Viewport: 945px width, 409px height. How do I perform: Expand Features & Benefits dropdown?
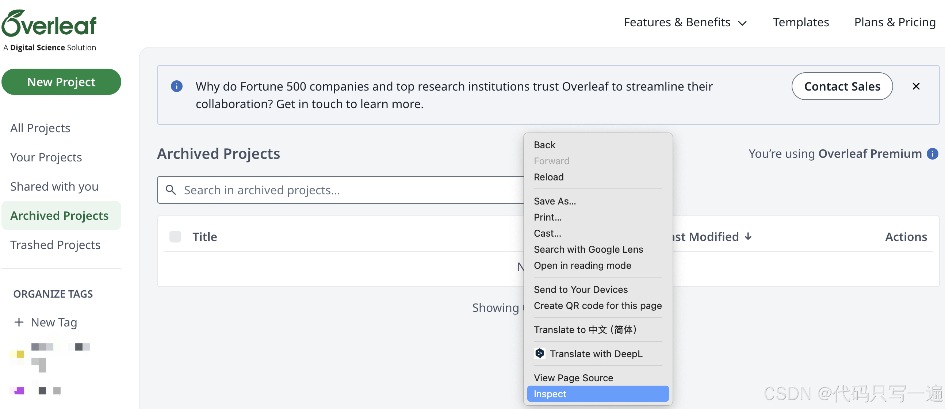685,22
